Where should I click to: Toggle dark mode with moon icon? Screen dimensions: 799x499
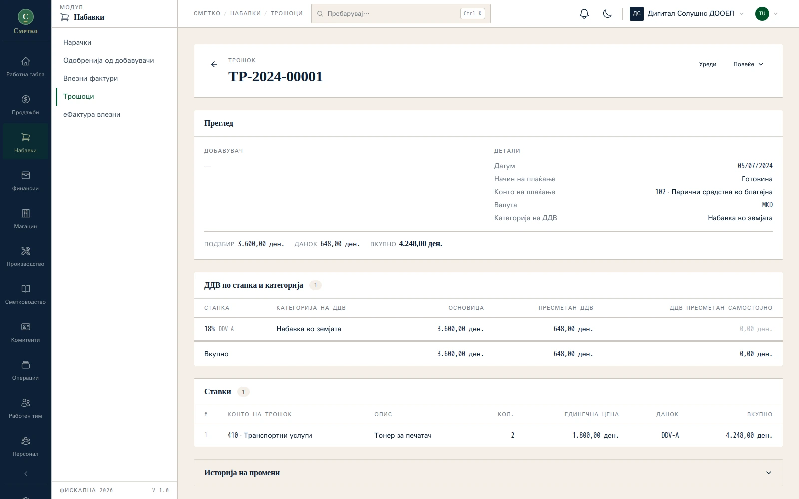click(x=607, y=14)
